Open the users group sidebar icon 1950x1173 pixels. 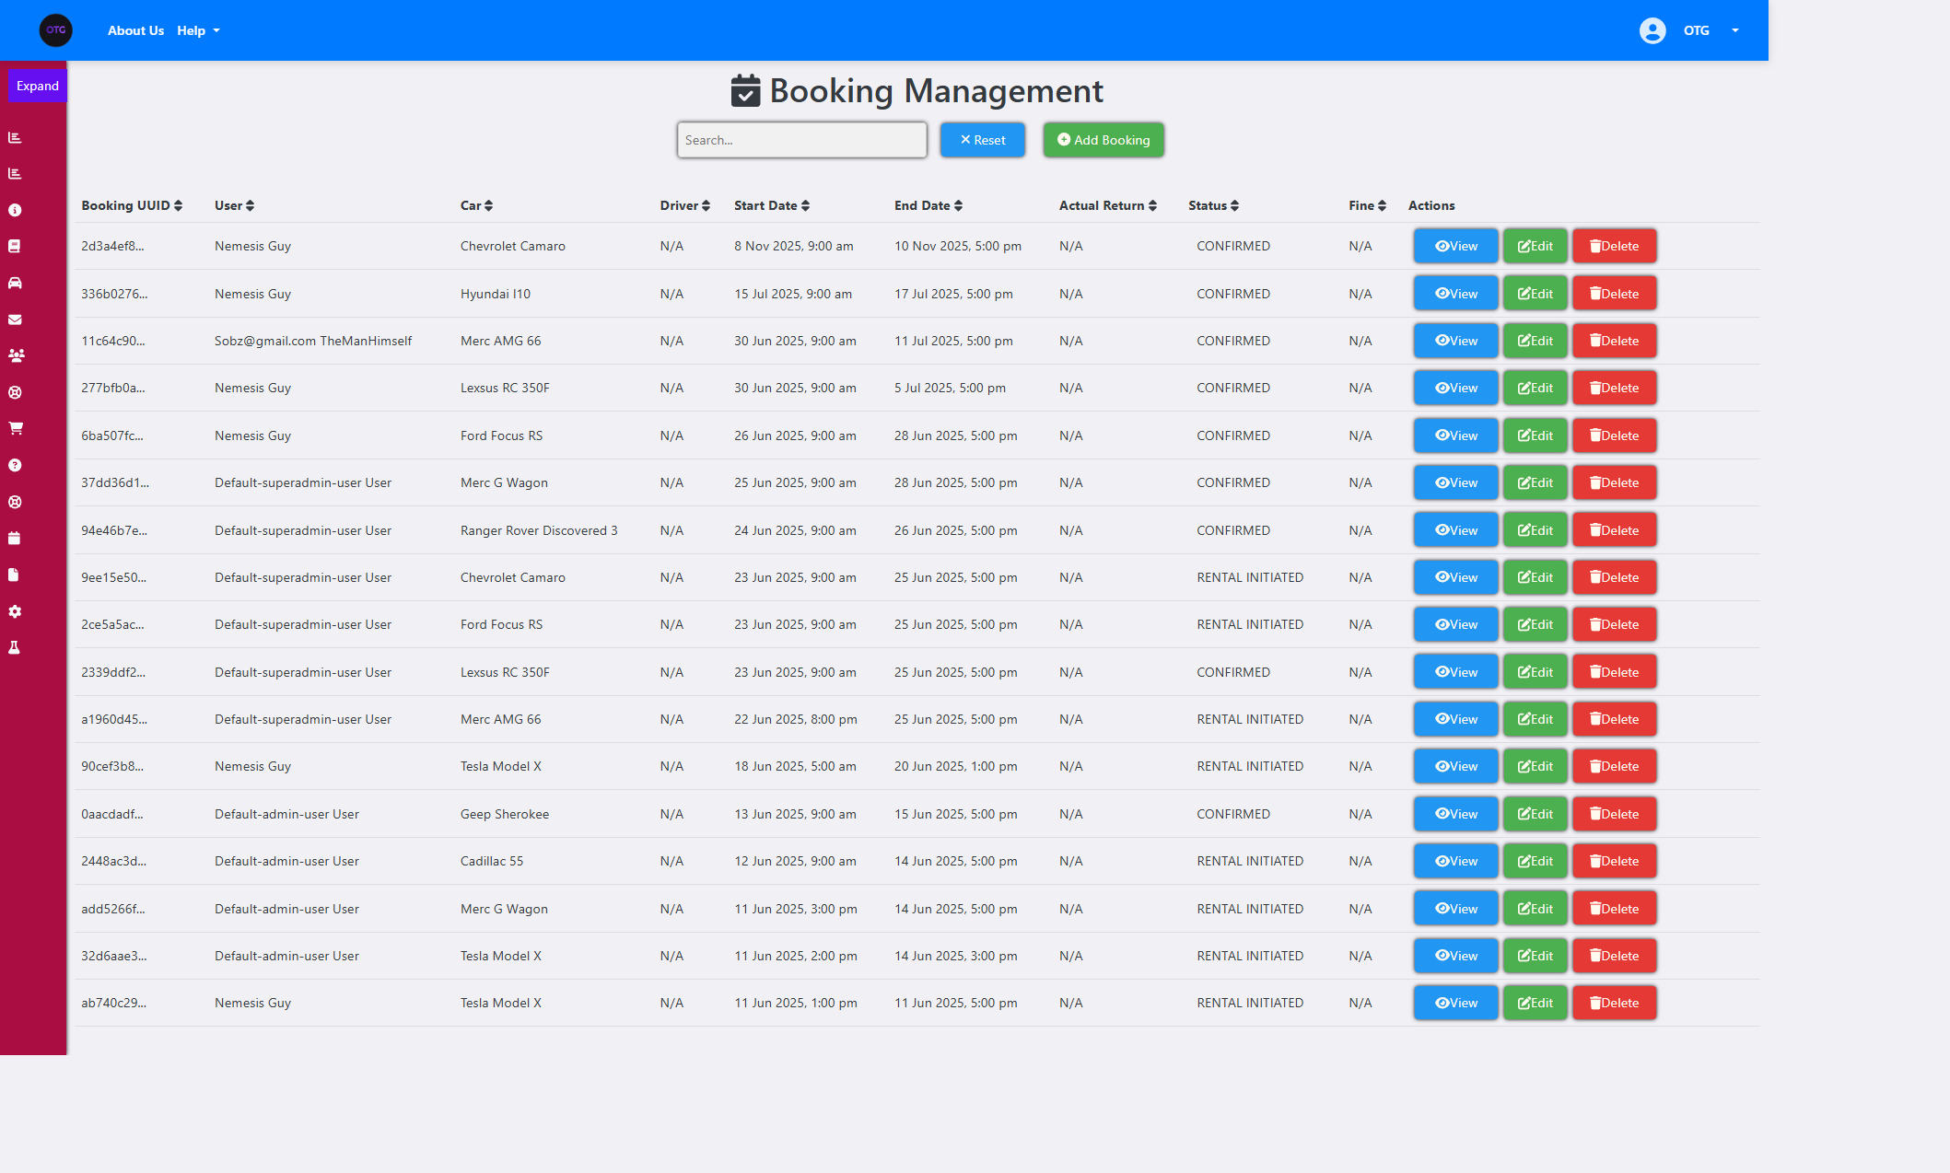(x=16, y=355)
